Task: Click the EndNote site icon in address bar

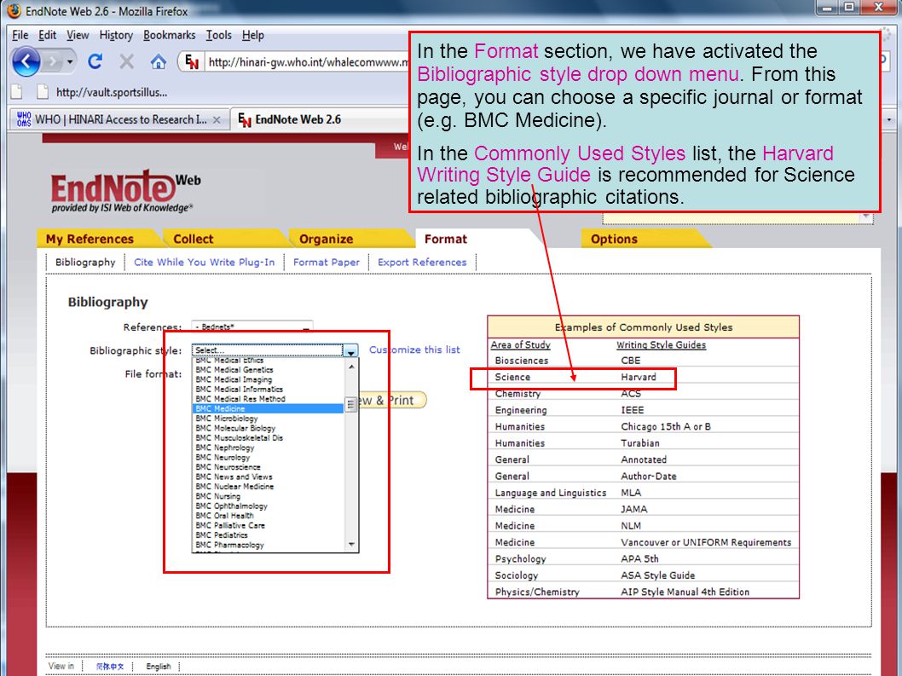Action: click(x=192, y=61)
